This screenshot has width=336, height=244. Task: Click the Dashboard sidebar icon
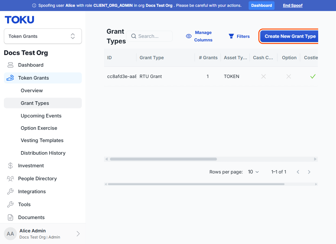click(x=10, y=65)
